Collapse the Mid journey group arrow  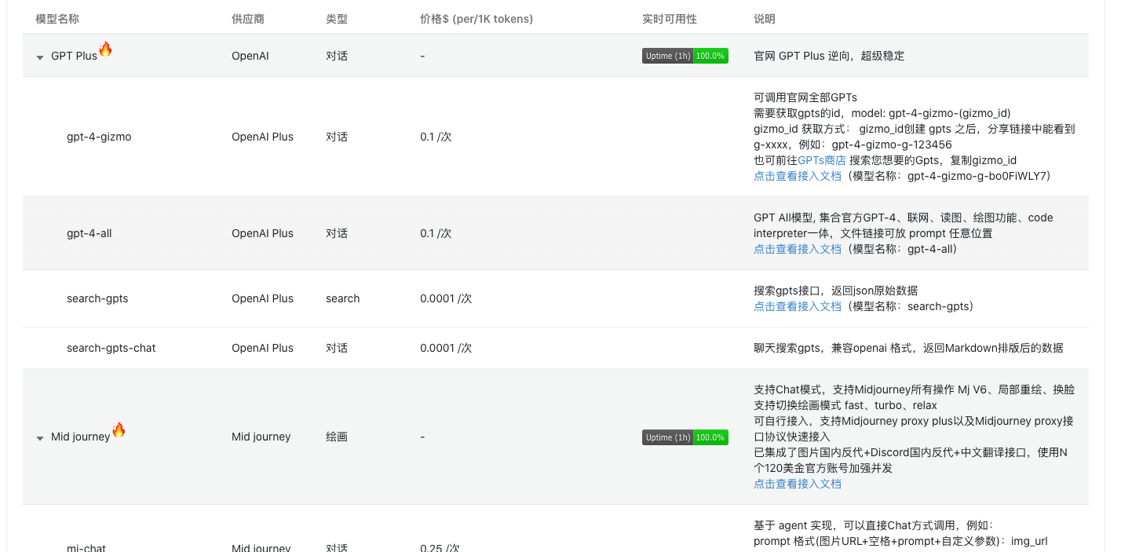(40, 438)
